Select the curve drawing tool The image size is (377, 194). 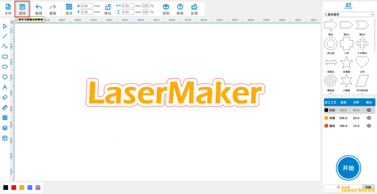coord(5,46)
